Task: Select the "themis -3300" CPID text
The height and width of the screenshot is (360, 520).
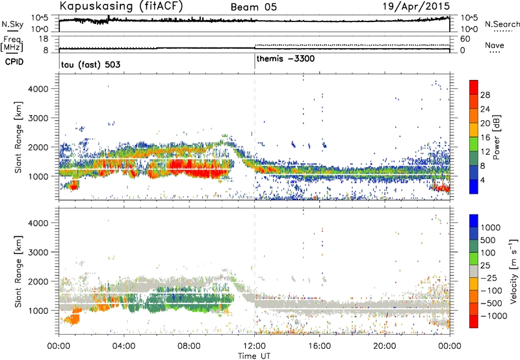Action: [285, 59]
